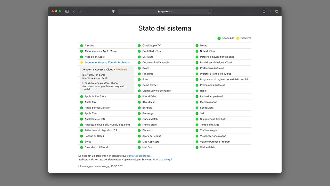Click the Siri status entry

[202, 113]
